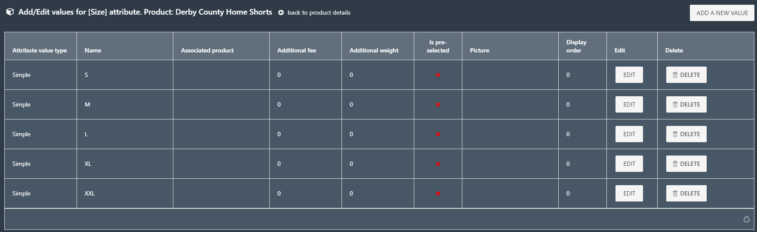The height and width of the screenshot is (232, 757).
Task: Click the Display order column header
Action: point(576,46)
